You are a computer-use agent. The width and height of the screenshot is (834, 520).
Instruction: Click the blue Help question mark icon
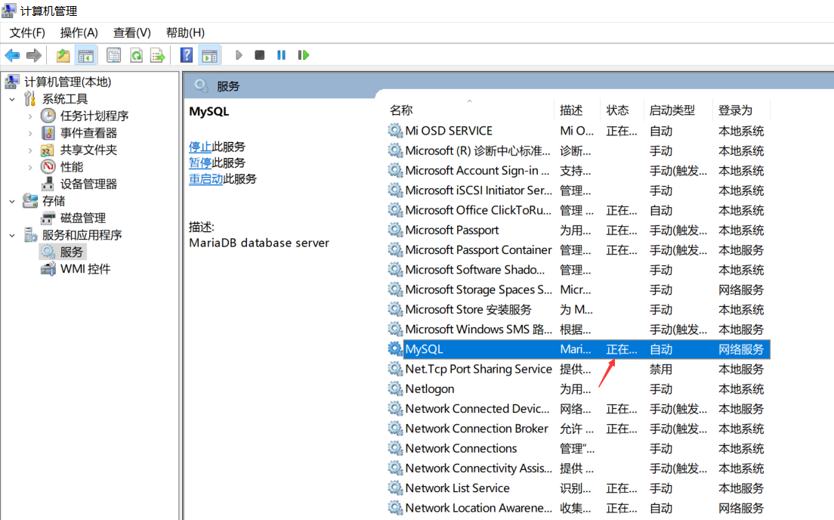186,55
